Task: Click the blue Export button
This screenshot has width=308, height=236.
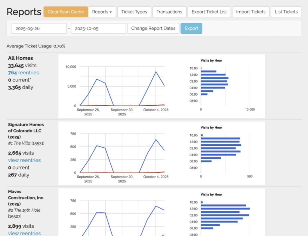Action: [x=191, y=29]
